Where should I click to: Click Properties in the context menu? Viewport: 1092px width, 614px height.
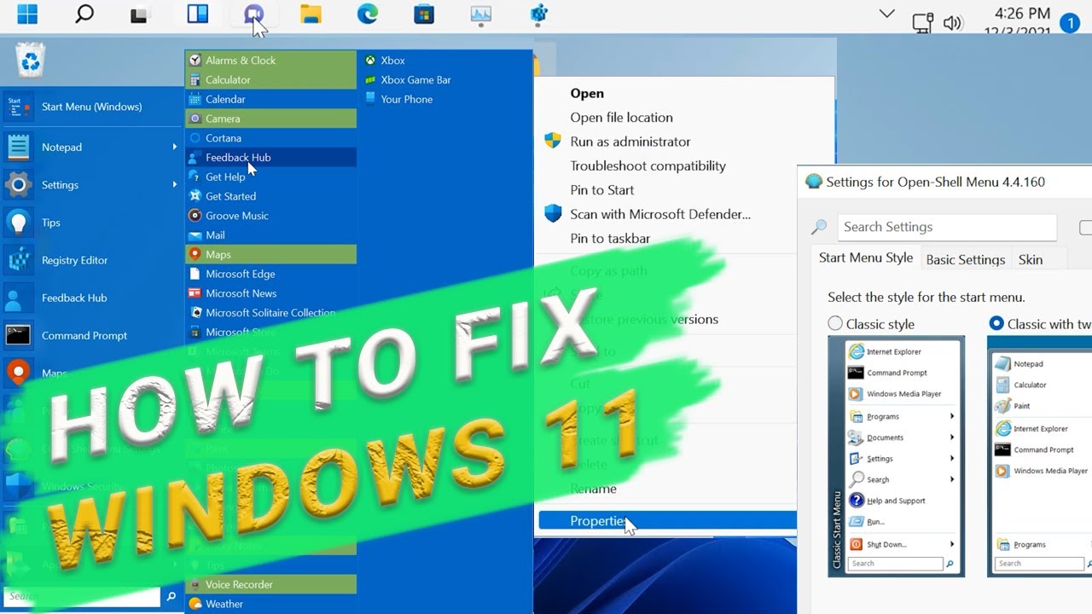(x=667, y=521)
